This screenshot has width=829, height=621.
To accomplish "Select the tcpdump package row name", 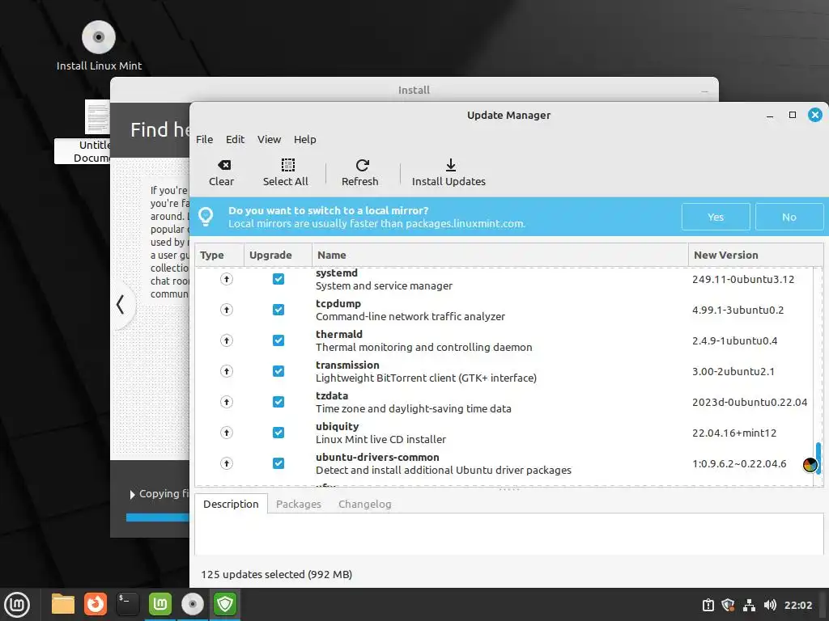I will coord(338,304).
